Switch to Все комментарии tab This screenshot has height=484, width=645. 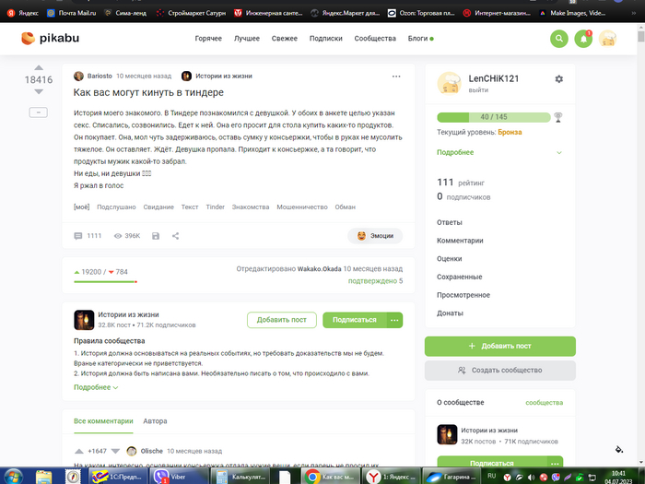[103, 421]
